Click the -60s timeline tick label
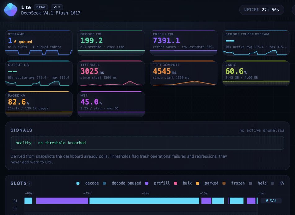 29,194
